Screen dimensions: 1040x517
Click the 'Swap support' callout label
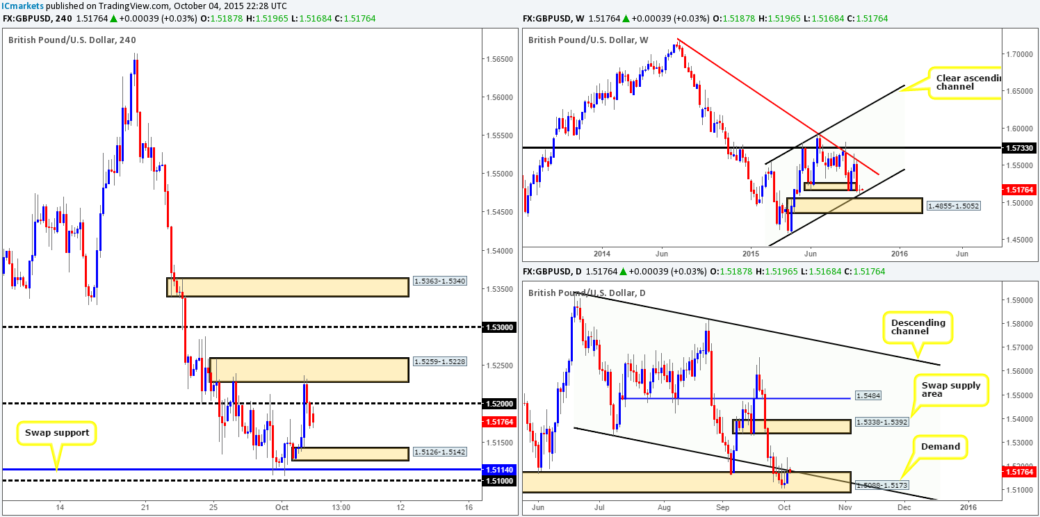click(57, 432)
